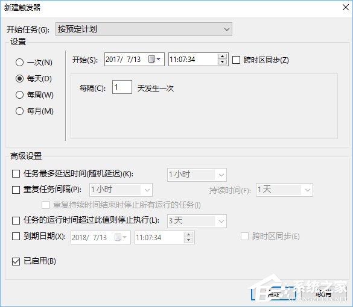Increase start time with up arrow
This screenshot has height=307, width=353.
point(222,57)
